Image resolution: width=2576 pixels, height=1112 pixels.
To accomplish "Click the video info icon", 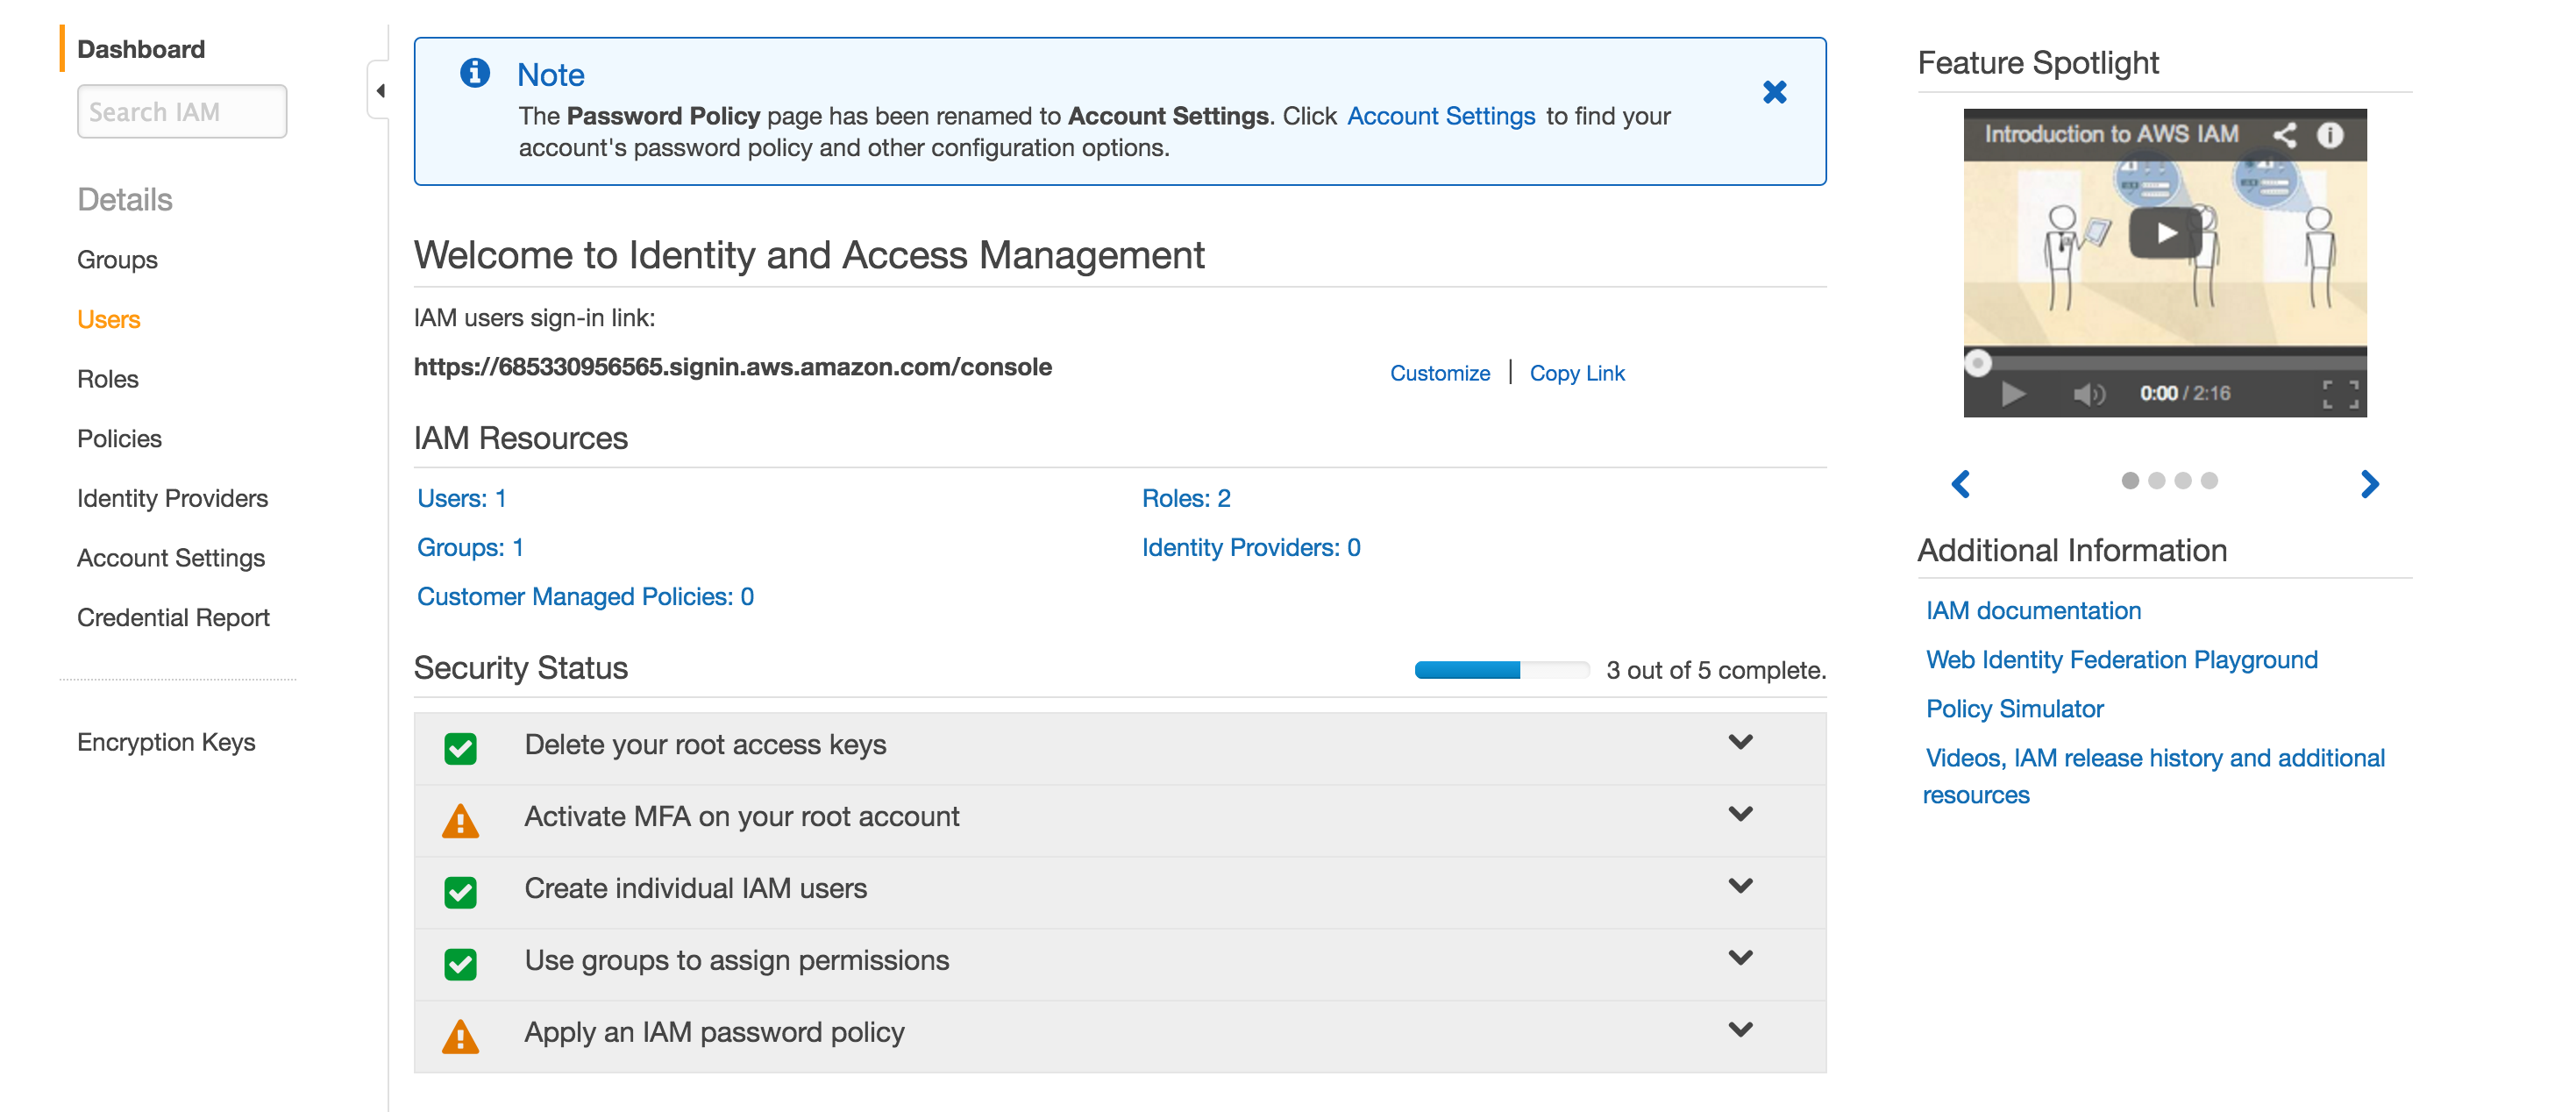I will point(2330,135).
